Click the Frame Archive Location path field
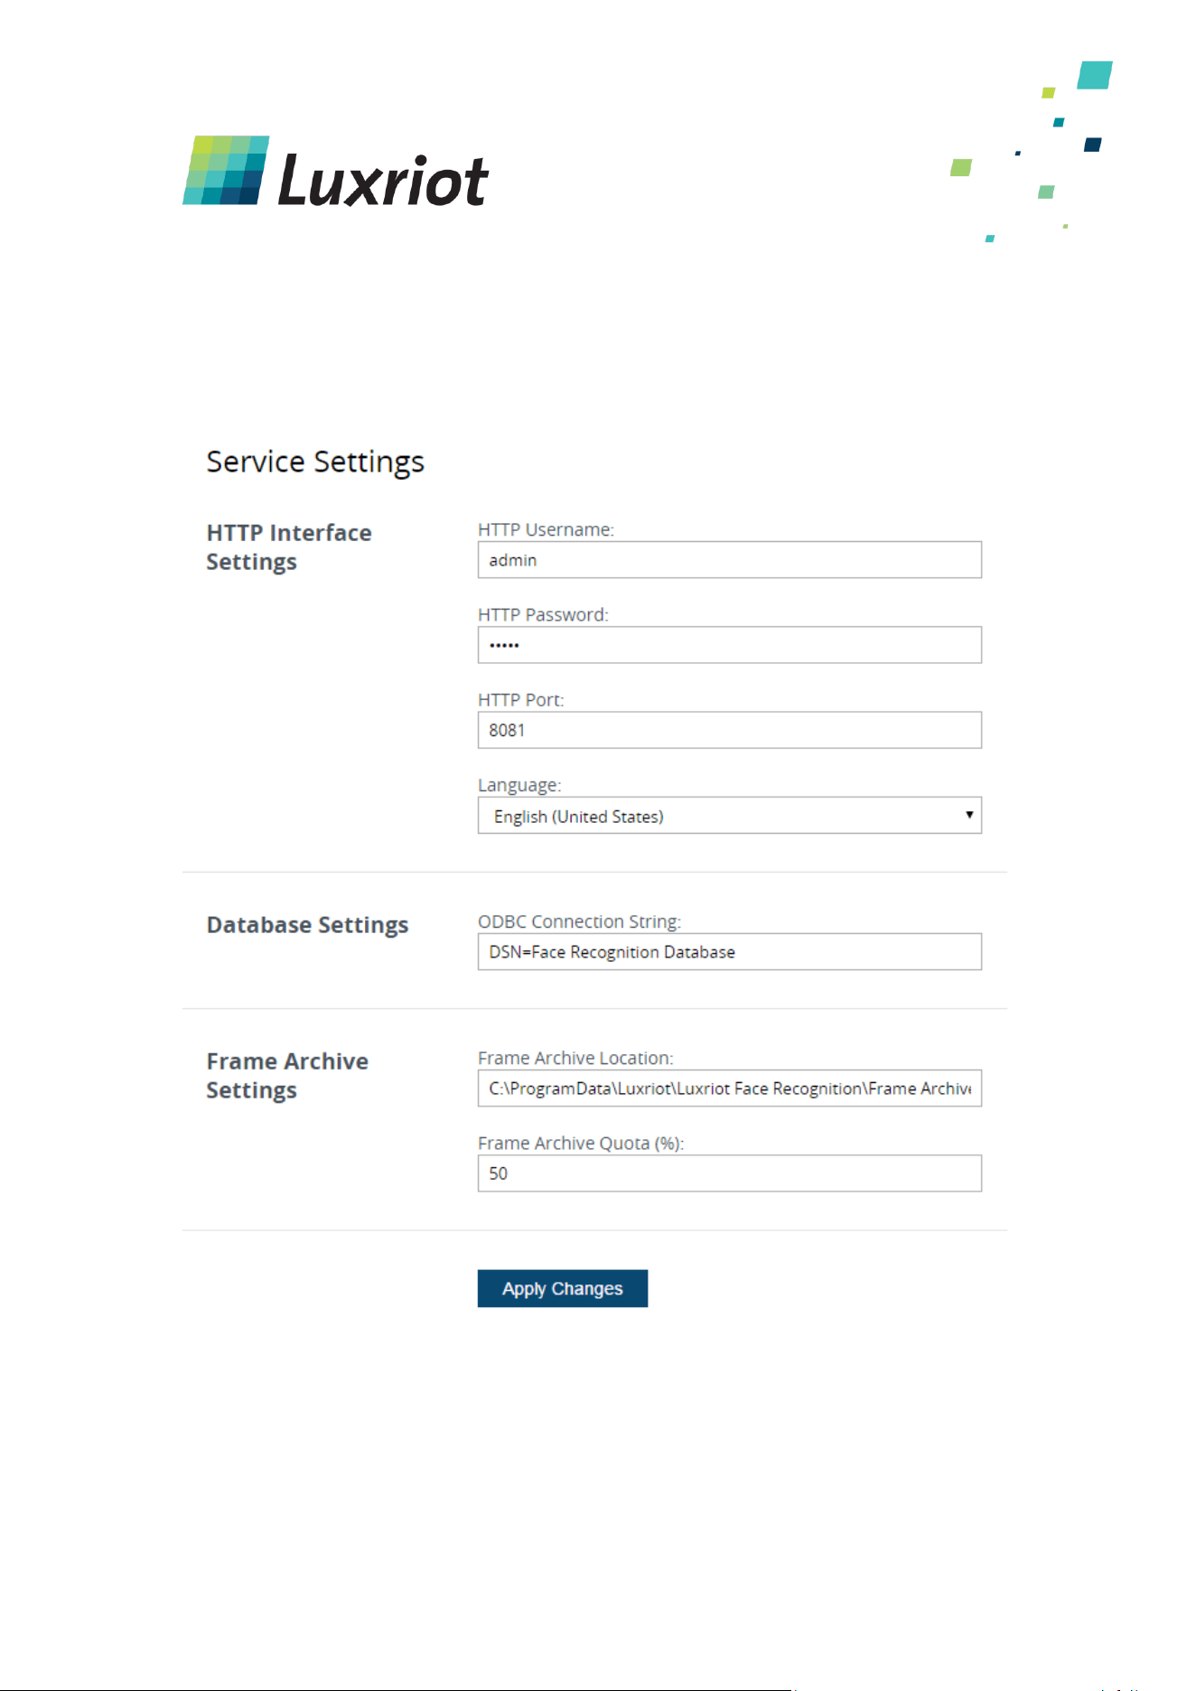Screen dimensions: 1196x1691 (x=729, y=1088)
